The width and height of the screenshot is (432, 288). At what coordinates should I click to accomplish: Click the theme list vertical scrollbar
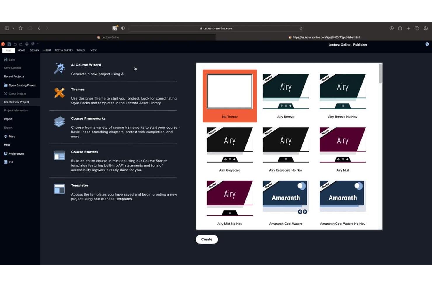click(x=380, y=74)
